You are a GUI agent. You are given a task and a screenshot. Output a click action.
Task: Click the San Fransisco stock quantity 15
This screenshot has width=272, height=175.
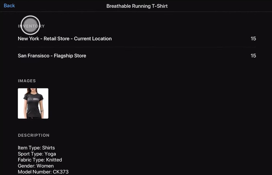click(x=253, y=56)
